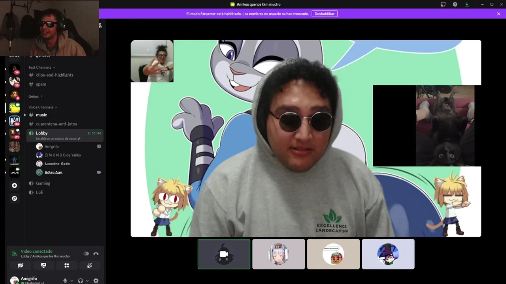Open microphone input options arrow

(72, 281)
